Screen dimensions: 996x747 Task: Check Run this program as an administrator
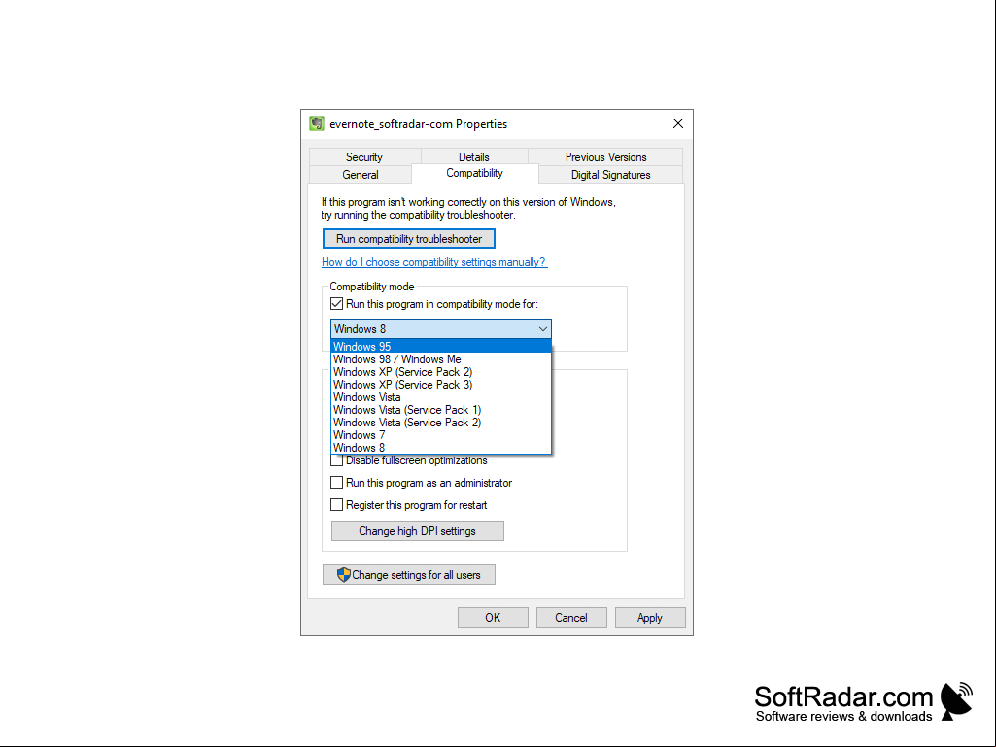[336, 483]
